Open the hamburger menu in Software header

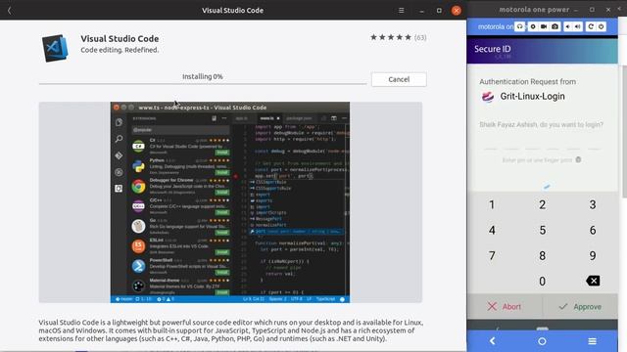(x=401, y=11)
